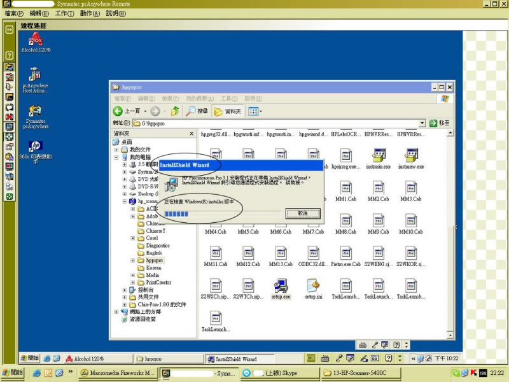Image resolution: width=509 pixels, height=382 pixels.
Task: Click the pcAnywhere sidebar help question-mark icon
Action: (x=10, y=55)
